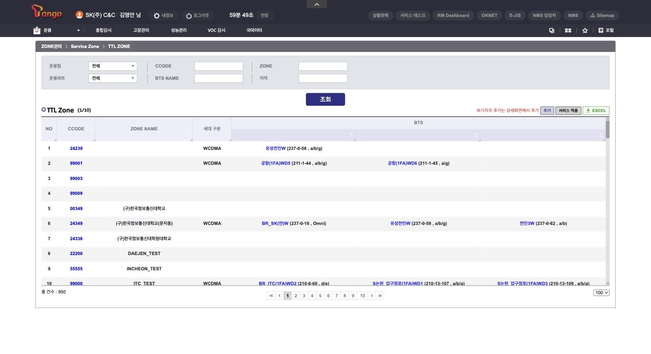Extend the session with the 연장 button

[x=264, y=16]
